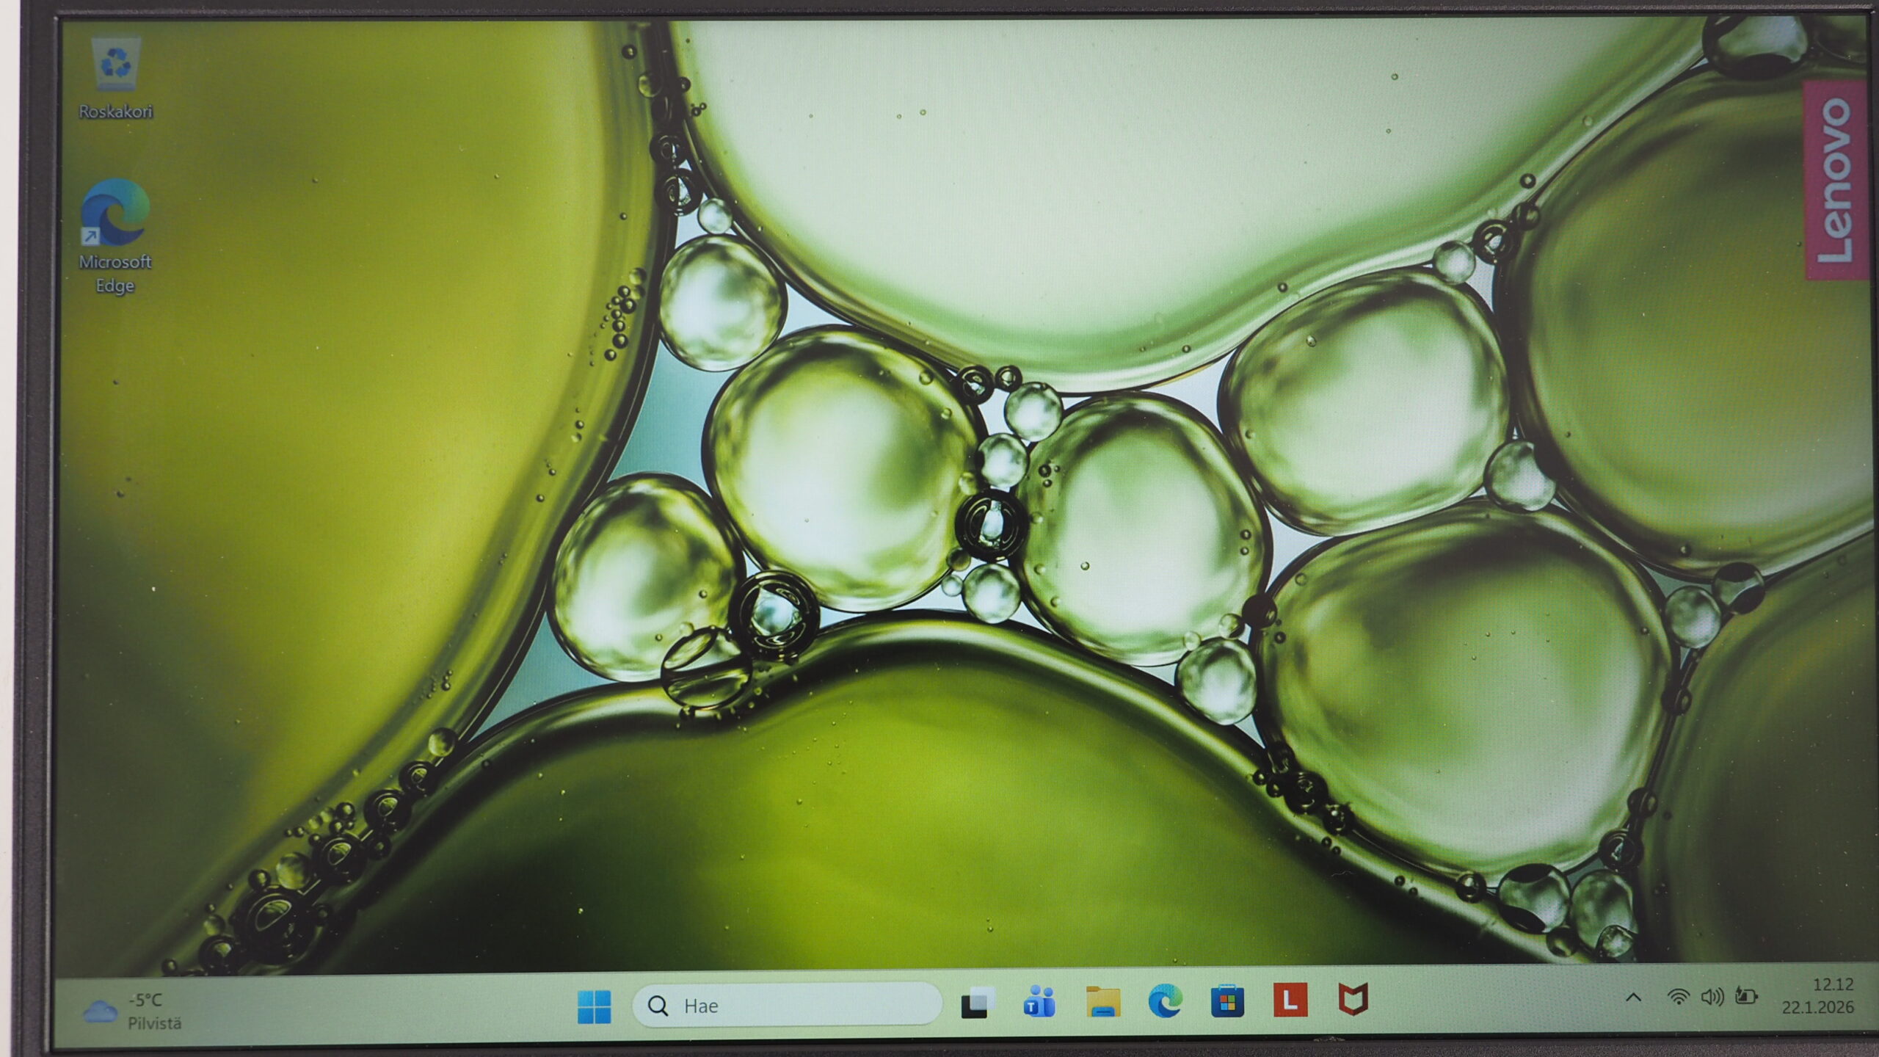This screenshot has height=1057, width=1879.
Task: Open Microsoft Store from the taskbar
Action: [x=1227, y=1003]
